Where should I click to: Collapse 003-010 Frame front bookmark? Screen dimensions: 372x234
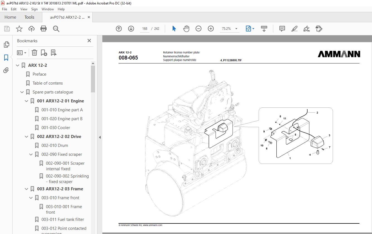pos(31,198)
